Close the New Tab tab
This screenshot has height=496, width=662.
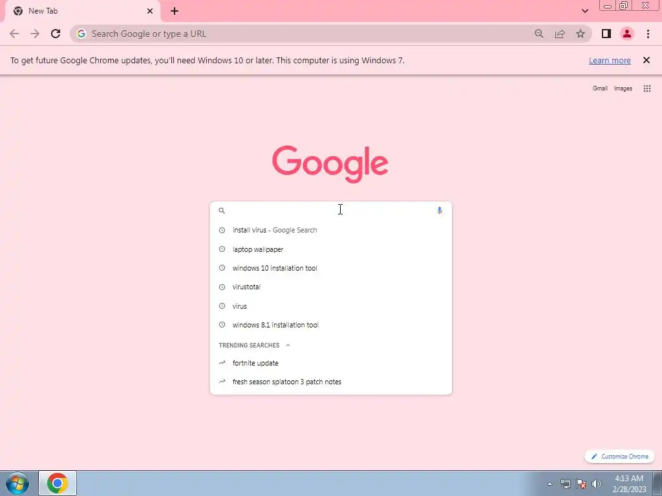click(150, 11)
